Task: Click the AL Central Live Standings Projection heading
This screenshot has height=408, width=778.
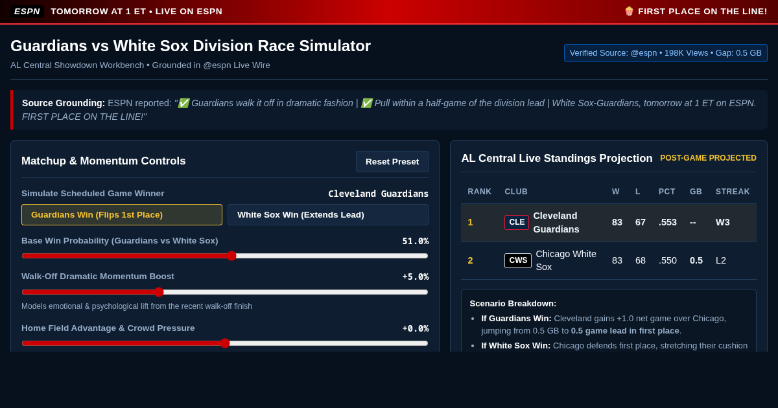Action: [557, 158]
